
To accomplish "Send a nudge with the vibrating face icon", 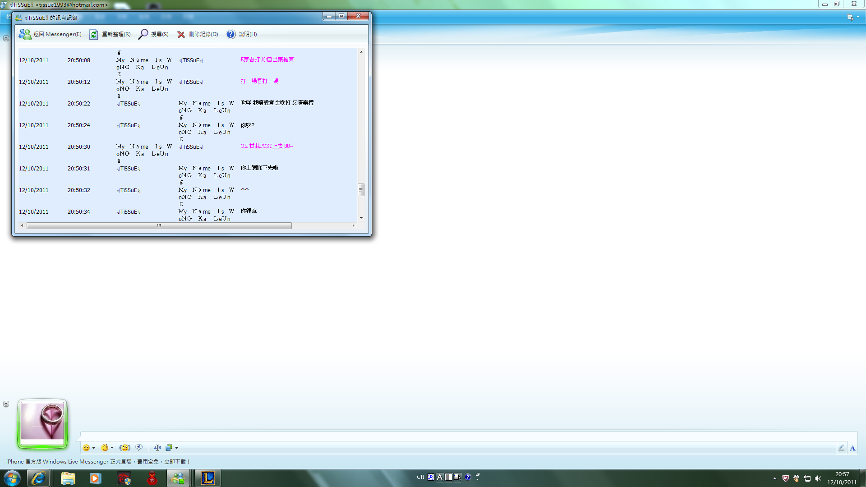I will pos(124,448).
